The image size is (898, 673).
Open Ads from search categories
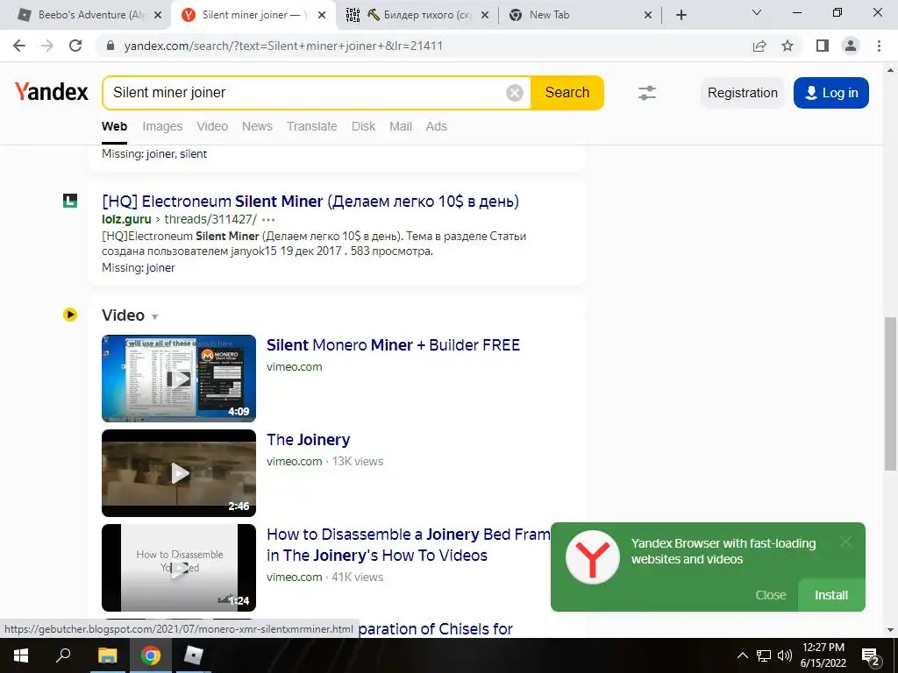[x=436, y=126]
